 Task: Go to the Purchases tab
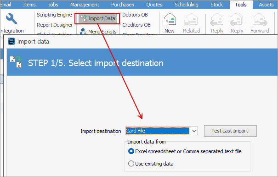(123, 5)
